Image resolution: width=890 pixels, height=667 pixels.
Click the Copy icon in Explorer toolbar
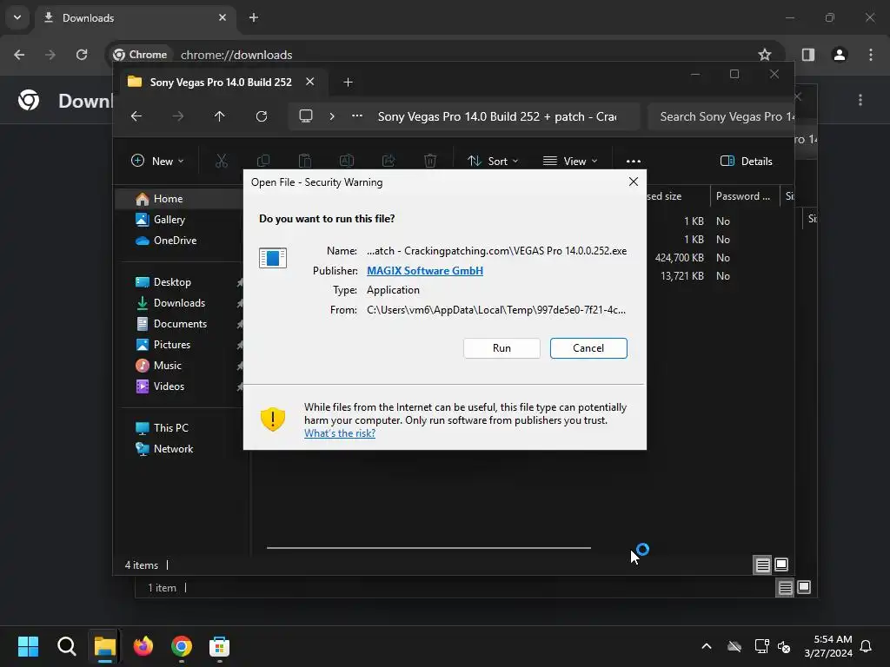point(263,161)
